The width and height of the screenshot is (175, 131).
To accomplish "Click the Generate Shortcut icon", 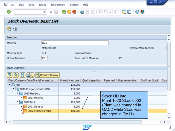I will pyautogui.click(x=129, y=12).
